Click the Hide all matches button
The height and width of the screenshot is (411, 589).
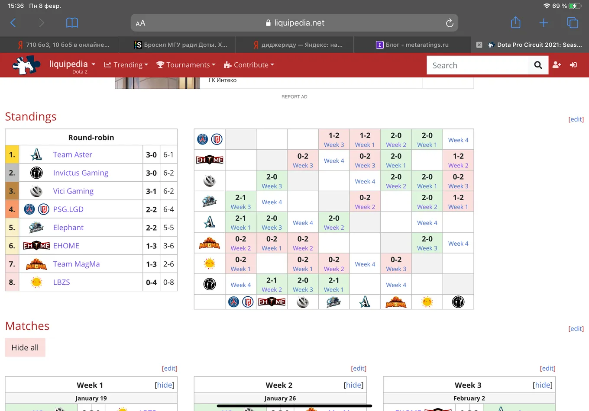pos(25,347)
